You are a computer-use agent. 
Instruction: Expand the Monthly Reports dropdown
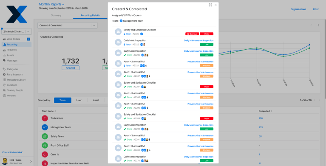pyautogui.click(x=51, y=4)
